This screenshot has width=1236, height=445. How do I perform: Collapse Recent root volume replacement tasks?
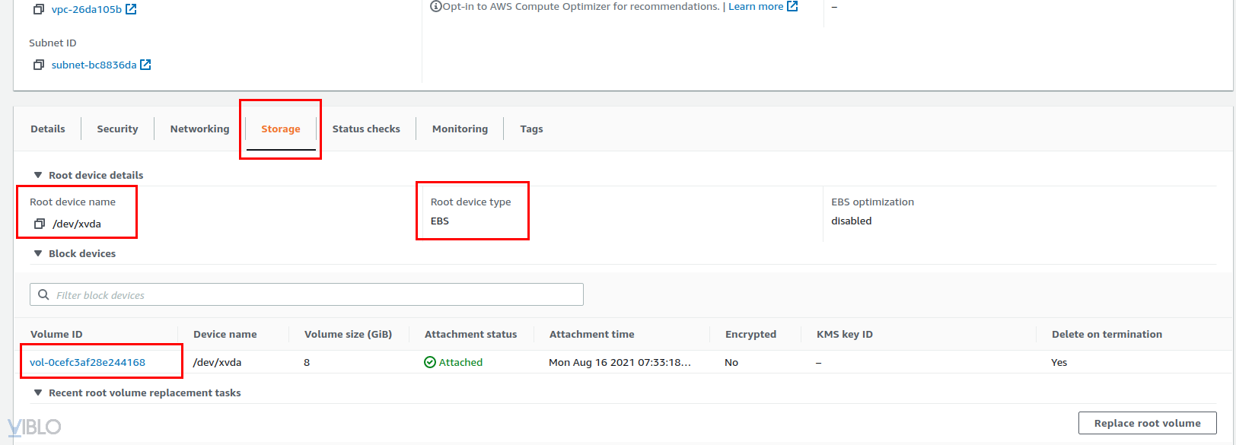click(38, 393)
